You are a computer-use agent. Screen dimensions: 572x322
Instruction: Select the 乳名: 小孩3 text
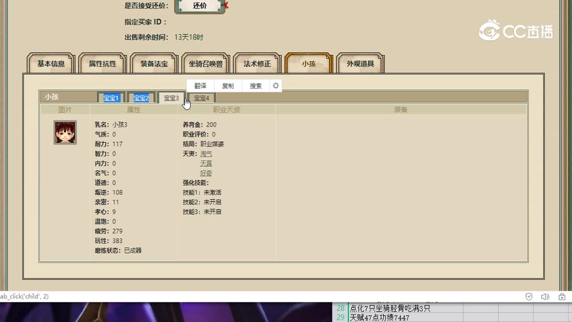(111, 125)
